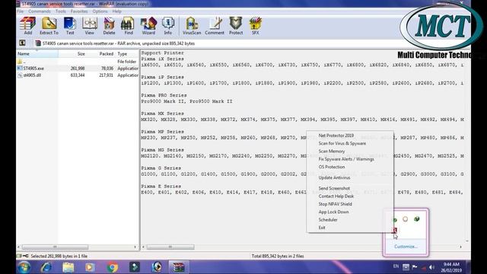Click the Pixma E Series heading text
Image resolution: width=487 pixels, height=274 pixels.
click(x=161, y=186)
